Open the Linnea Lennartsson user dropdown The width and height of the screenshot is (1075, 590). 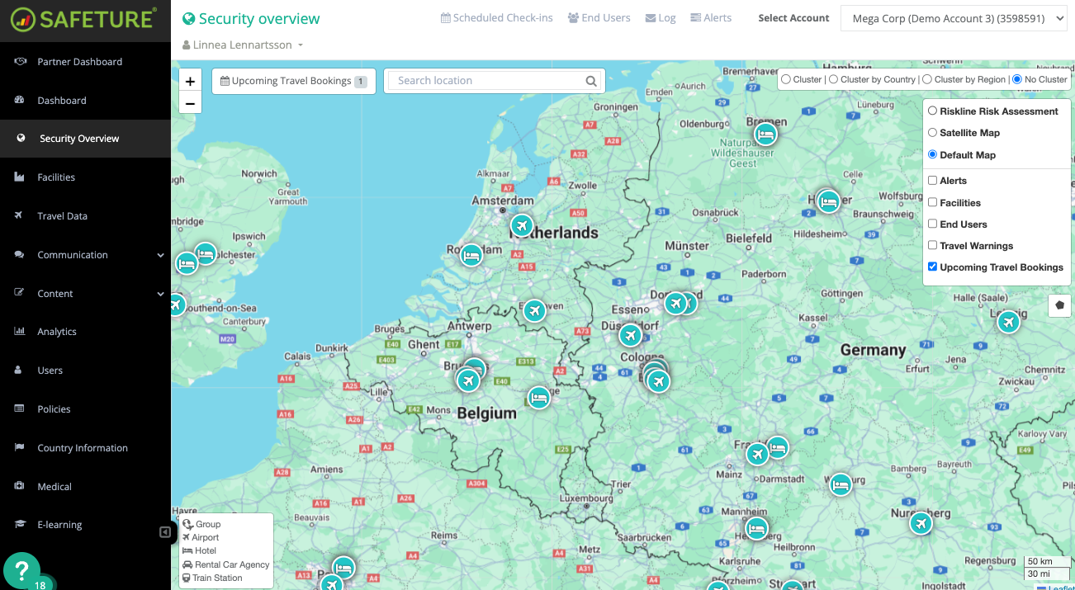(243, 45)
